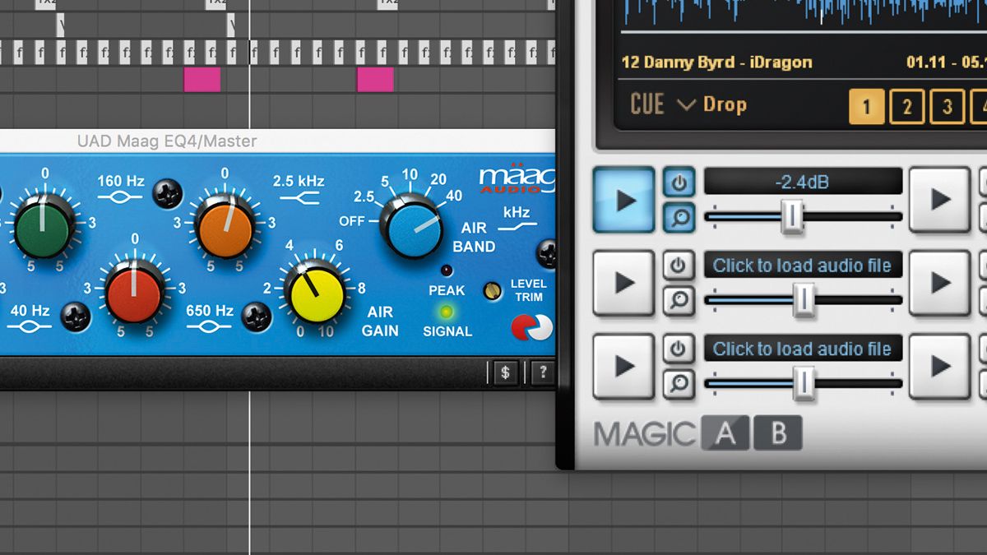Click the track title 12 Danny Byrd - iDragon

[716, 62]
